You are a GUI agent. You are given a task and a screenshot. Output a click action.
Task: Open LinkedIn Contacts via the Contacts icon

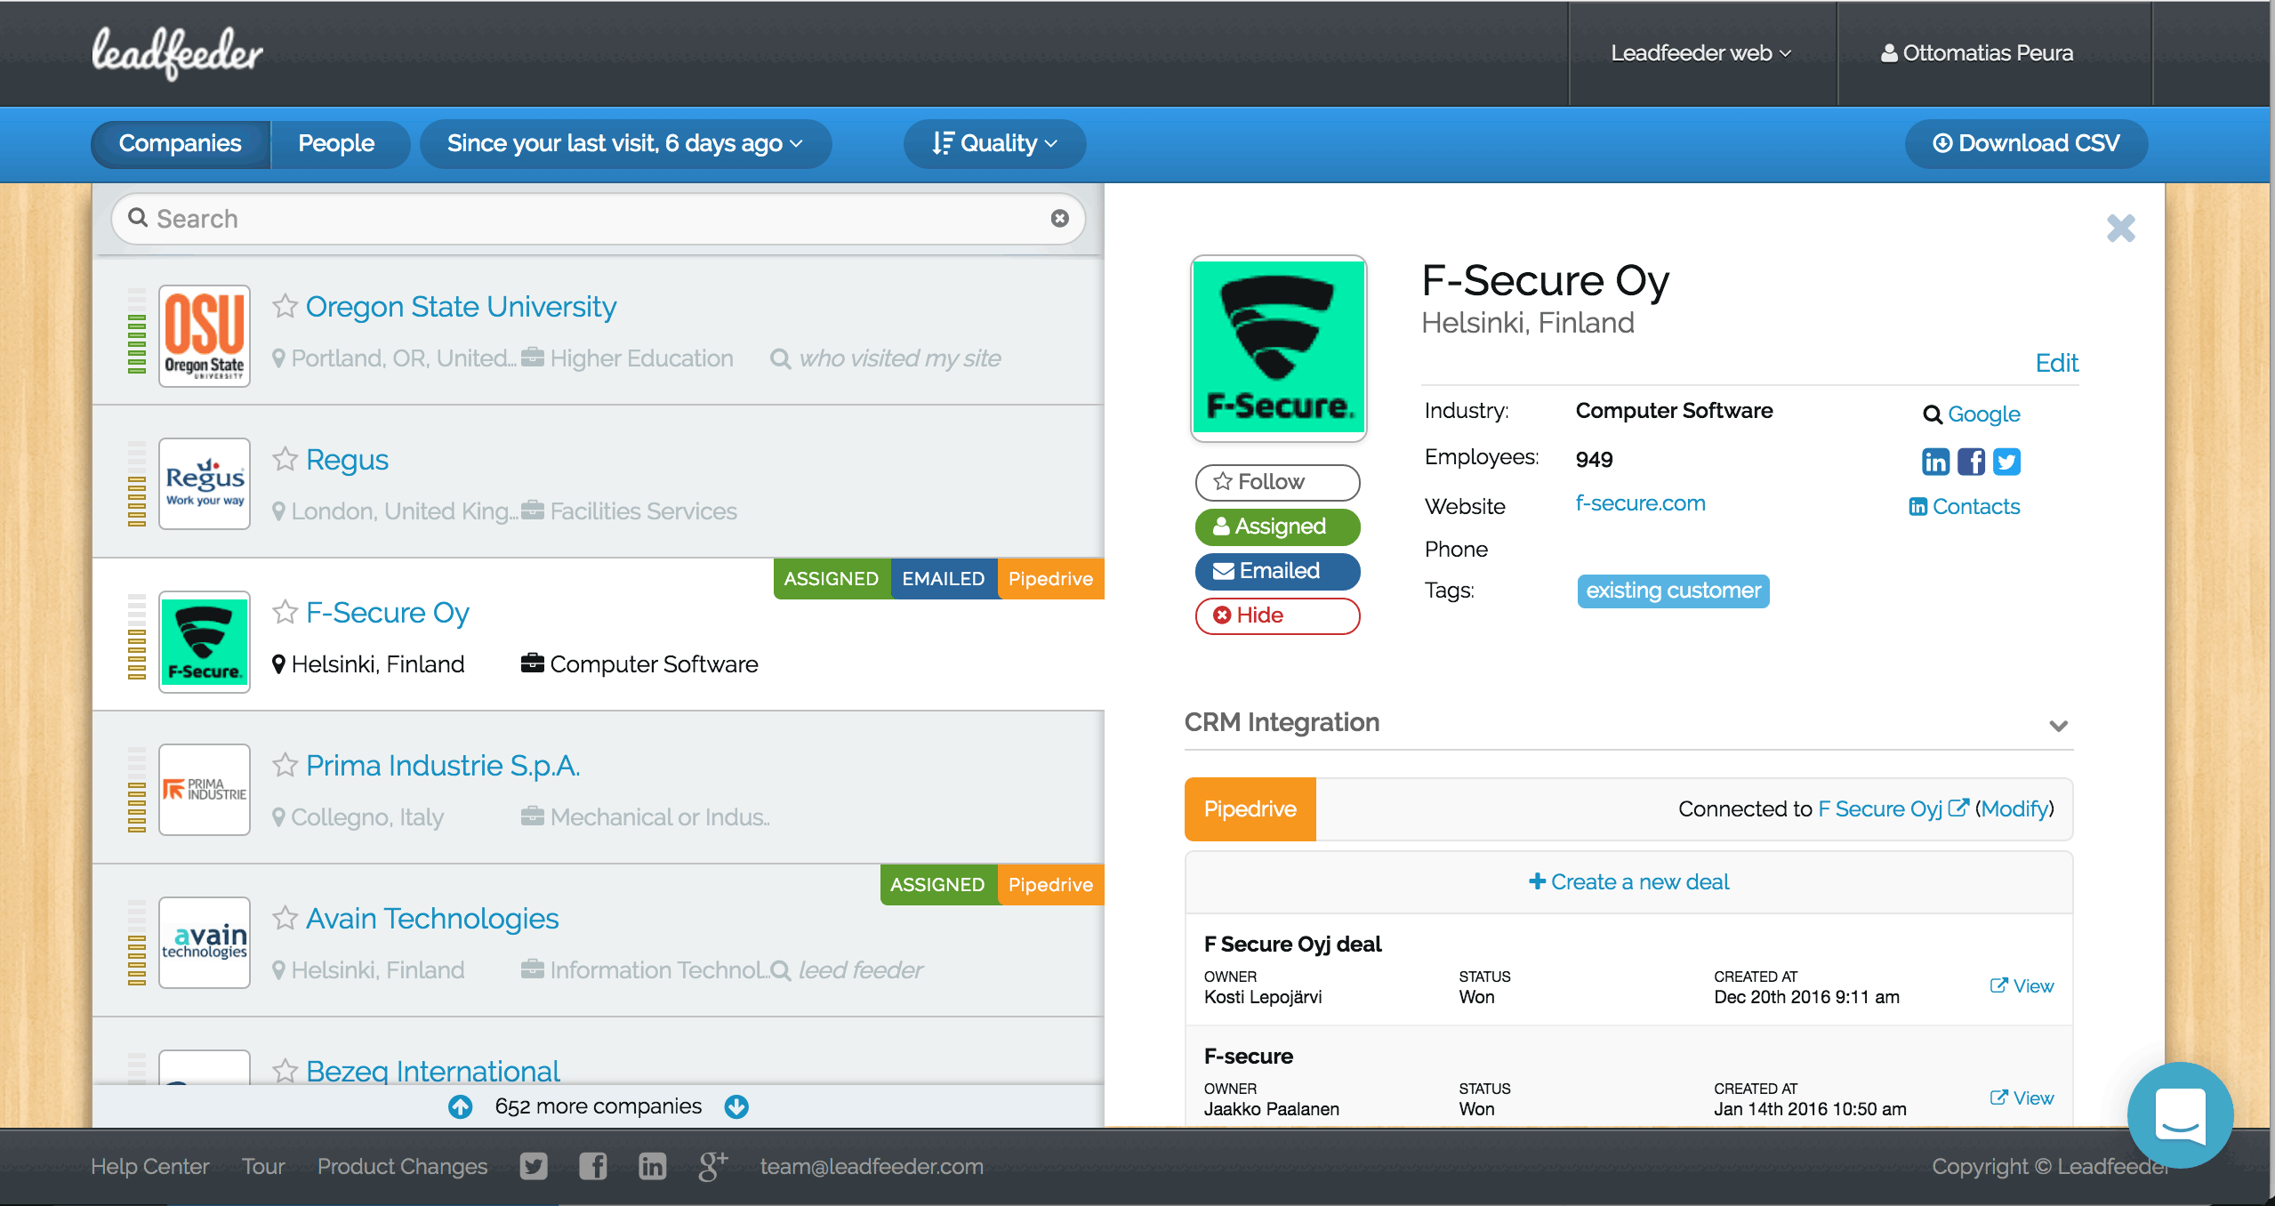tap(1917, 506)
